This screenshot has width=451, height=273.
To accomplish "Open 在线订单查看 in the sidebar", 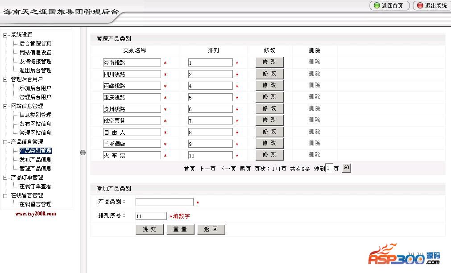I will (x=35, y=186).
